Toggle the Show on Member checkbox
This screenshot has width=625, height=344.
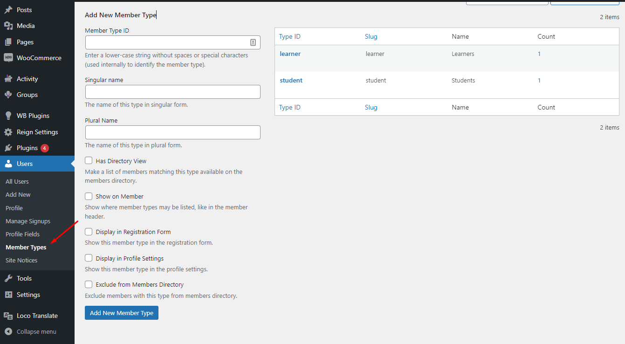(89, 196)
